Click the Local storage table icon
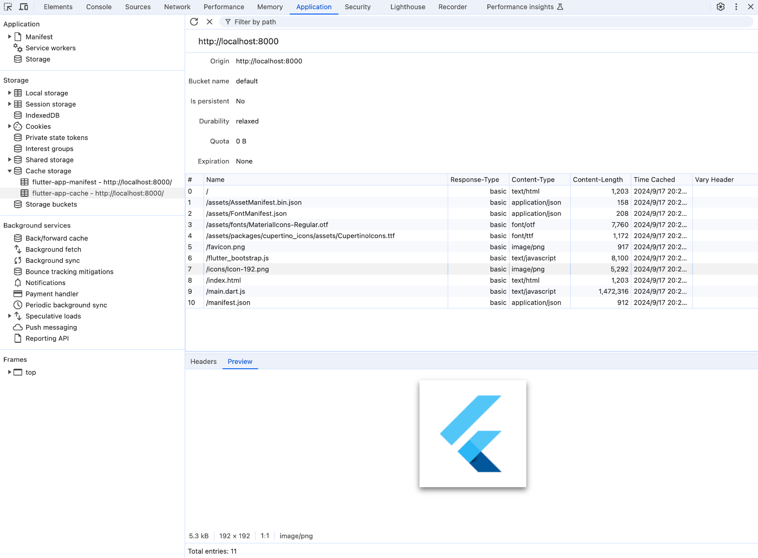 tap(18, 93)
